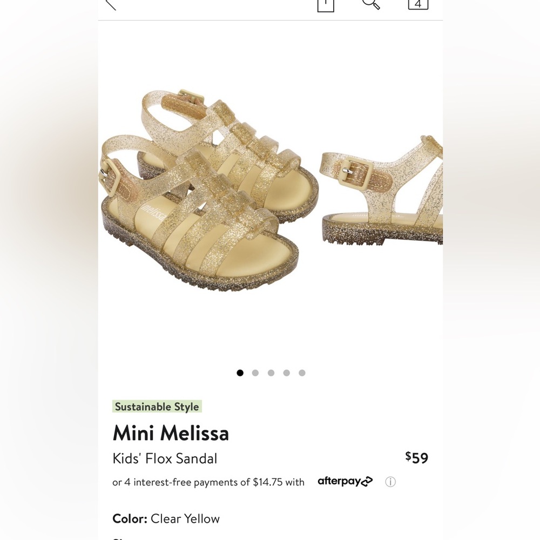540x540 pixels.
Task: Click the Kids' Flox Sandal product title
Action: [x=164, y=458]
